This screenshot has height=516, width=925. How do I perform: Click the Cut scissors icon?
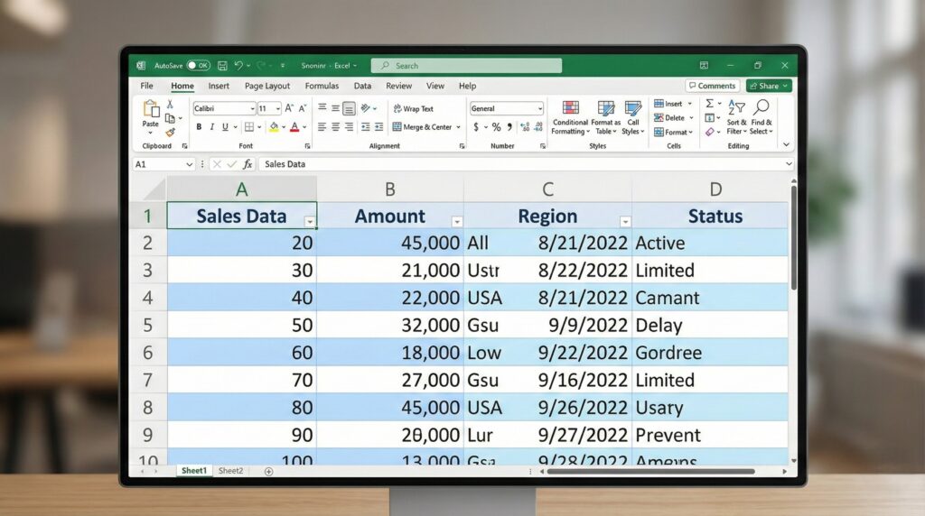click(170, 105)
